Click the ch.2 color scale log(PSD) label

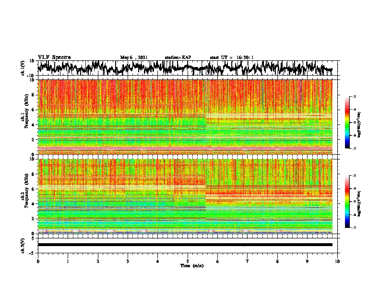pyautogui.click(x=359, y=204)
